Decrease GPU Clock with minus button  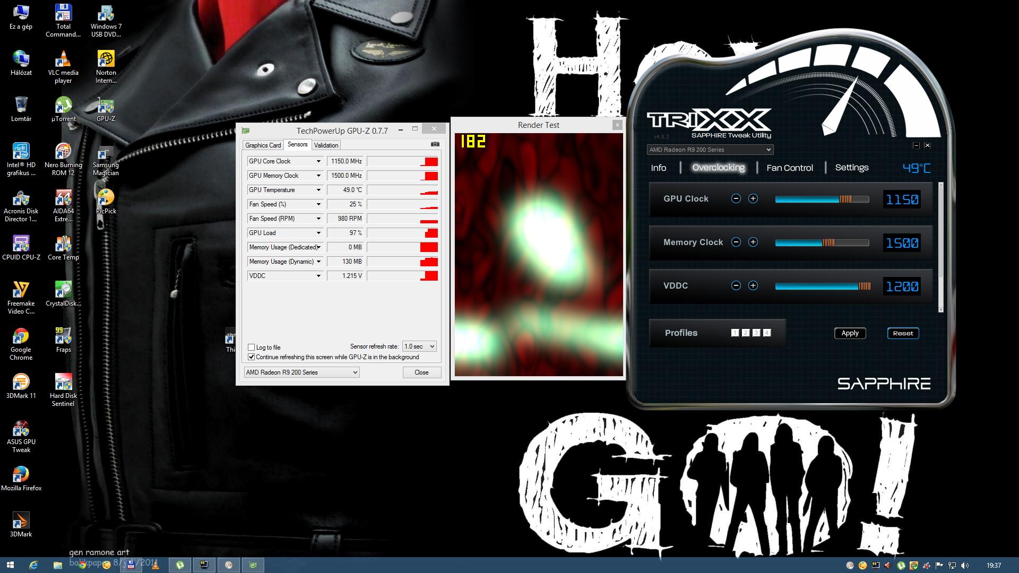coord(736,198)
